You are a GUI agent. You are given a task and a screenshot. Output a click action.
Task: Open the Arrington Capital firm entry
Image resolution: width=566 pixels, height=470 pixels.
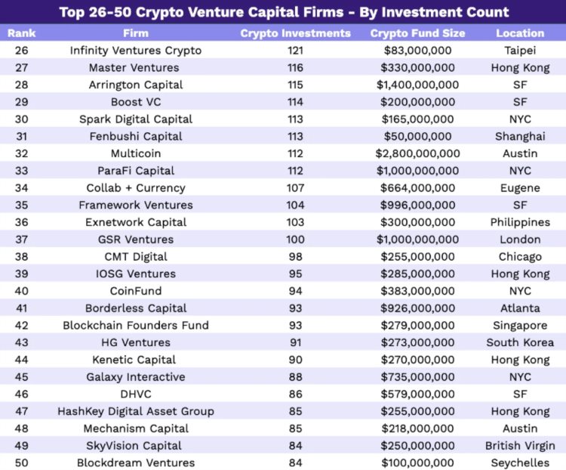136,85
